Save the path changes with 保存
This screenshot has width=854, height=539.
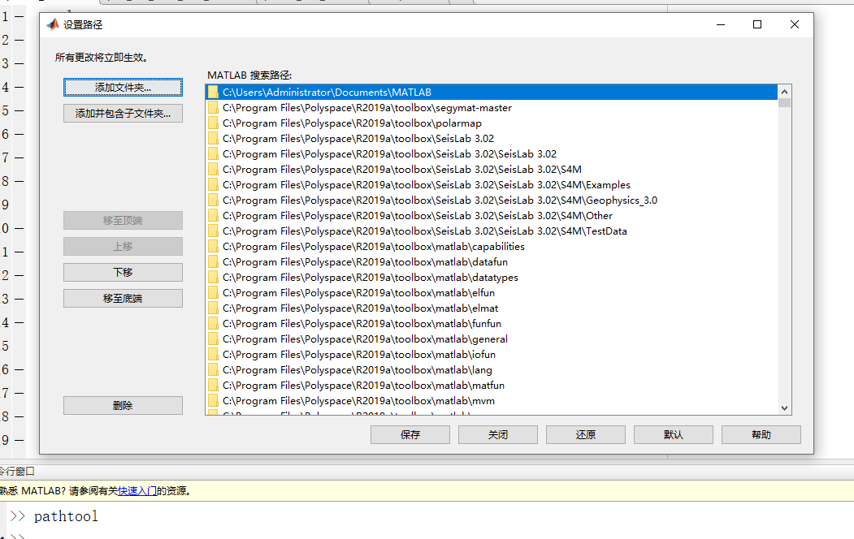[410, 434]
